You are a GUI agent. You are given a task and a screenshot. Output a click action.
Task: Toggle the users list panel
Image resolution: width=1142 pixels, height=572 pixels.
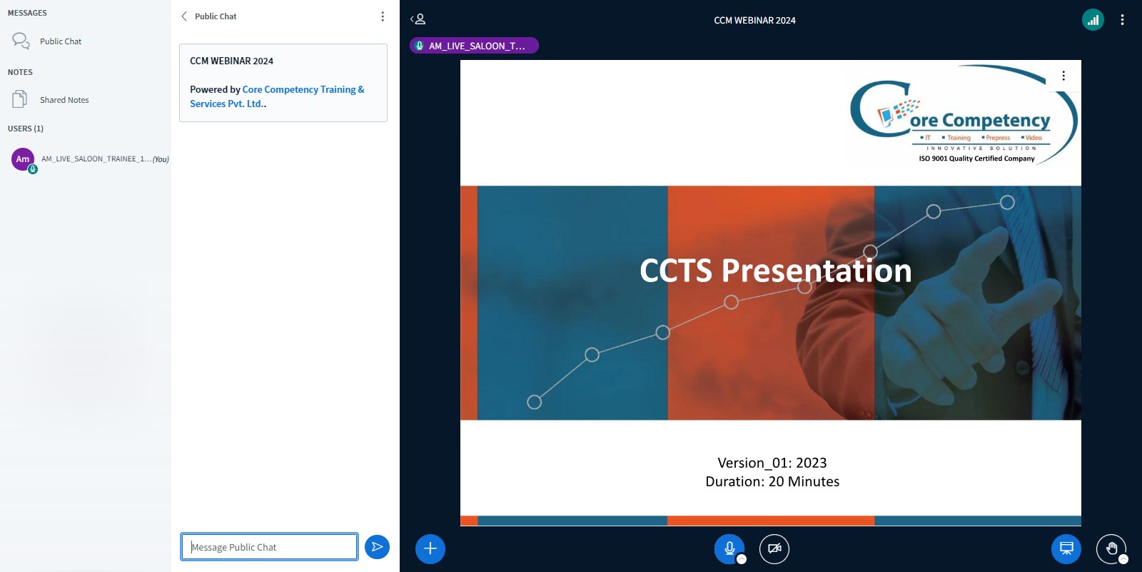[418, 19]
